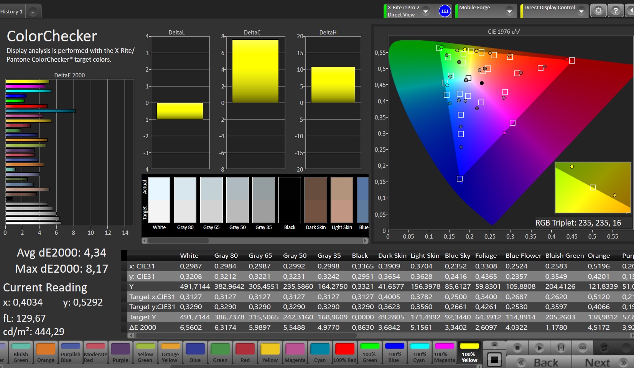Expand the up arrow above pattern icon
Image resolution: width=634 pixels, height=368 pixels.
point(494,344)
